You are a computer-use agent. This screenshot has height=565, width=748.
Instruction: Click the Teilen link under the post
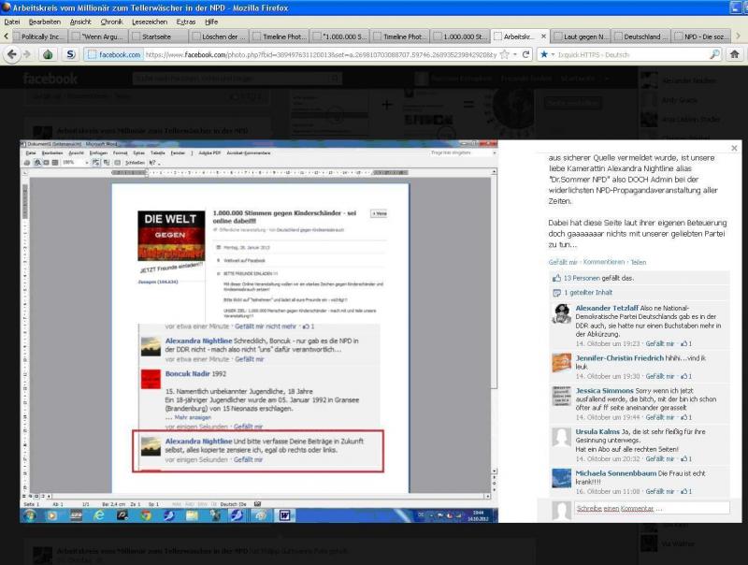click(638, 262)
